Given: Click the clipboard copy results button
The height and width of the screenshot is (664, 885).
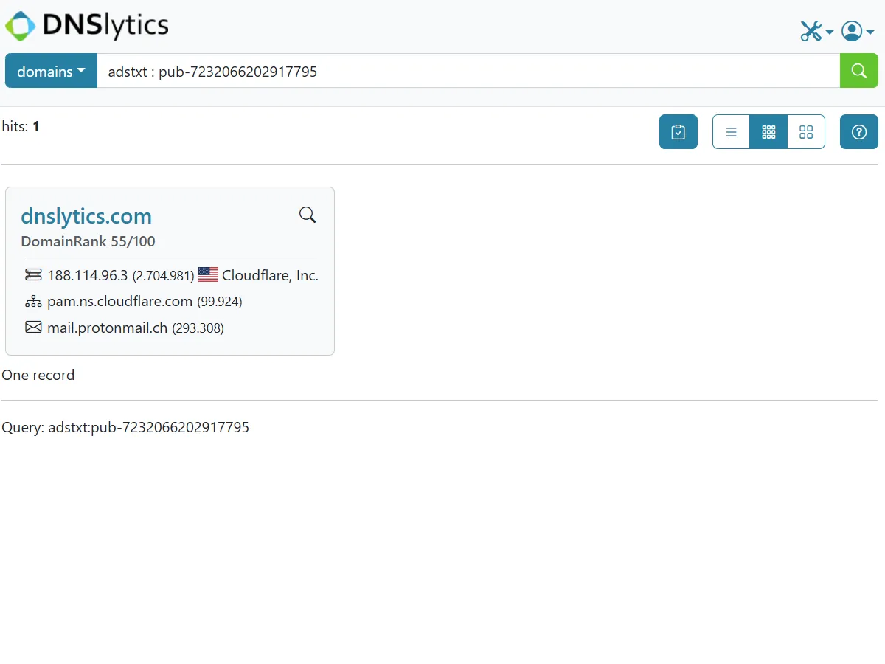Looking at the screenshot, I should coord(678,132).
